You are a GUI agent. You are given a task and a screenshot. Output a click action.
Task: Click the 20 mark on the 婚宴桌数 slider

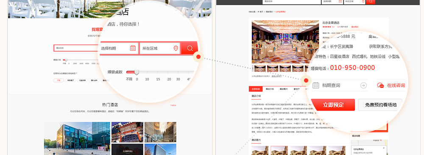pos(169,79)
